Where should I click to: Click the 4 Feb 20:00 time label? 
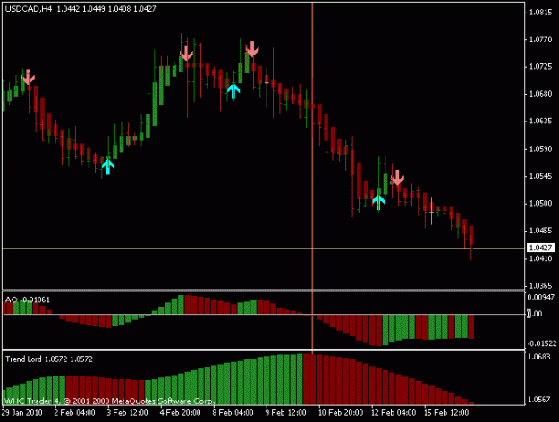point(180,413)
